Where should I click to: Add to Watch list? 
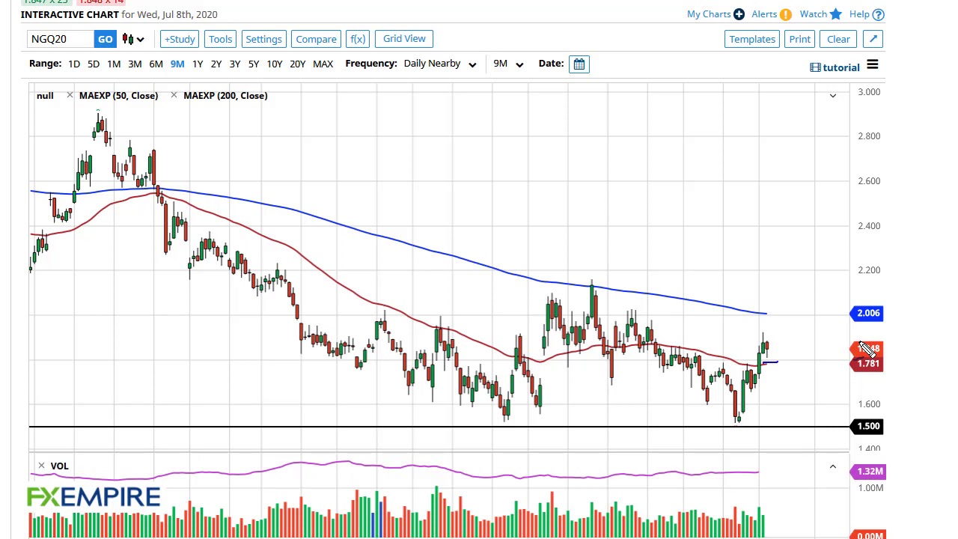(813, 14)
